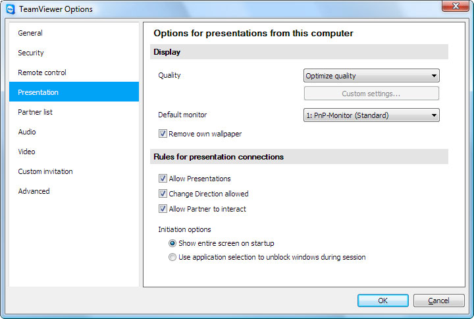The width and height of the screenshot is (474, 319).
Task: Select the Partner list category
Action: [36, 112]
